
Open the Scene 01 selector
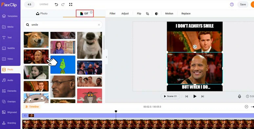pos(170,96)
